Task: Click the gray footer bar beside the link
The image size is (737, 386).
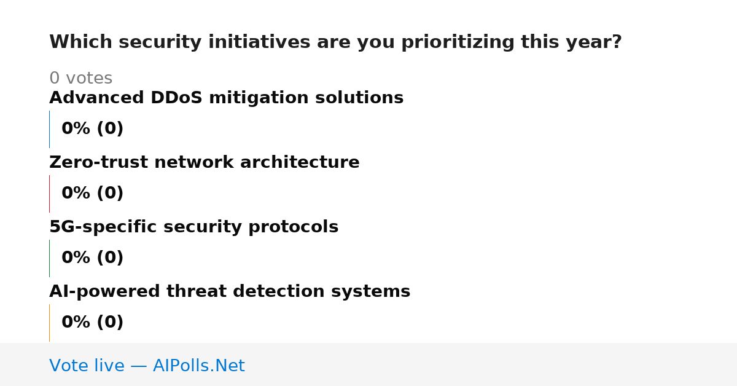Action: (x=491, y=364)
